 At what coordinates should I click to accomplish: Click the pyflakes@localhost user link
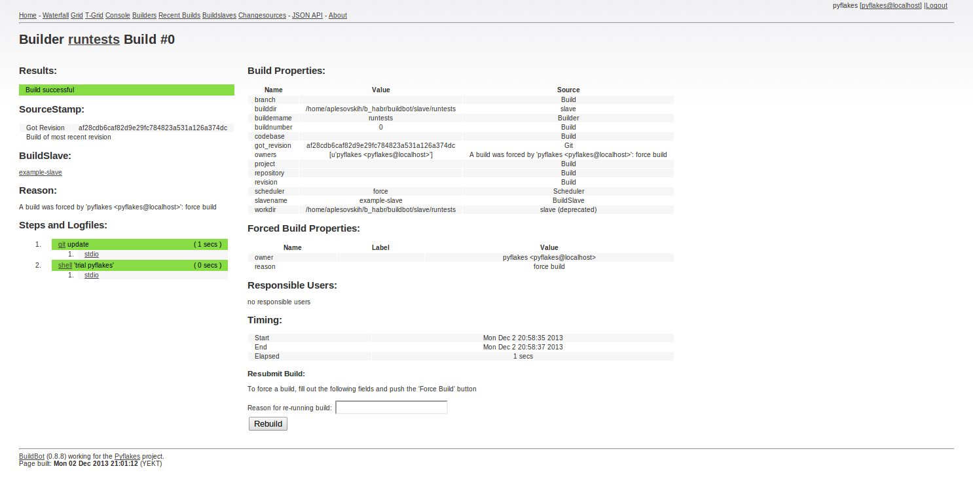[891, 5]
